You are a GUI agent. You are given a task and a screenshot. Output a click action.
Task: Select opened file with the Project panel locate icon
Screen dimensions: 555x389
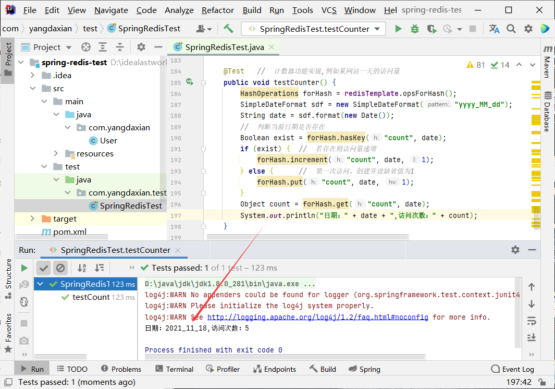(x=85, y=47)
